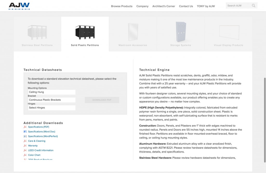Click the PDF icon next to Color Chart
Image resolution: width=266 pixels, height=173 pixels.
[x=25, y=155]
